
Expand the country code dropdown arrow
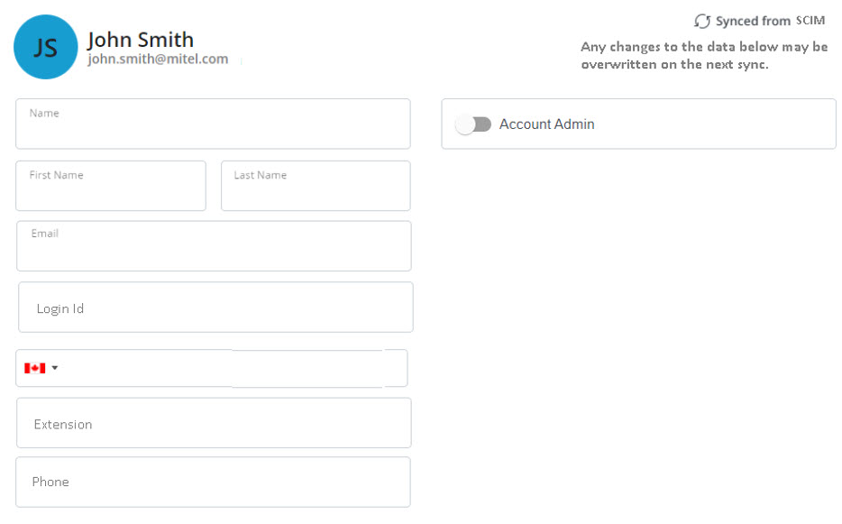click(55, 368)
